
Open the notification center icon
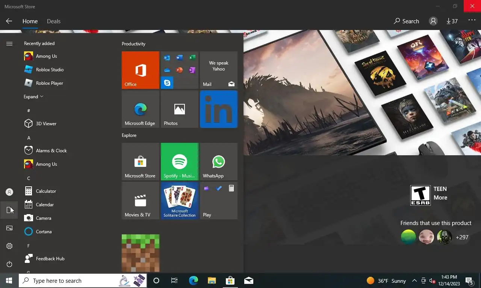pyautogui.click(x=469, y=280)
